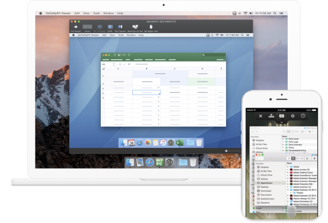Open Calendar in the remote session dock
Screen dimensions: 328x223
click(x=131, y=143)
